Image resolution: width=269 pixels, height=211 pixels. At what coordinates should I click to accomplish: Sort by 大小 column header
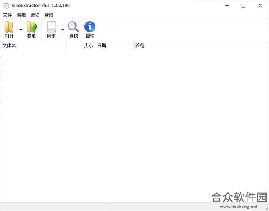click(x=81, y=46)
